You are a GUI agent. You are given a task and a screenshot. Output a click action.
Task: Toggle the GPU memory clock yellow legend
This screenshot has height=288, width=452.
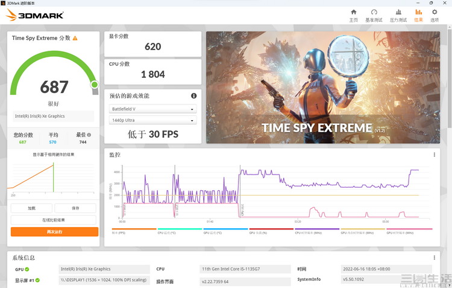(x=363, y=231)
